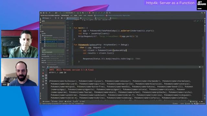207x116 pixels.
Task: Open the Terminal tool window button
Action: pyautogui.click(x=68, y=101)
